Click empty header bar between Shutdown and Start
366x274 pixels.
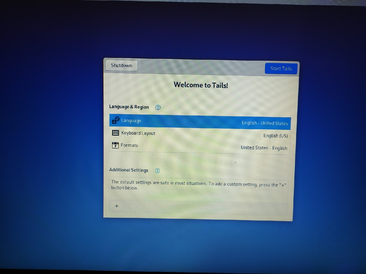coord(200,67)
